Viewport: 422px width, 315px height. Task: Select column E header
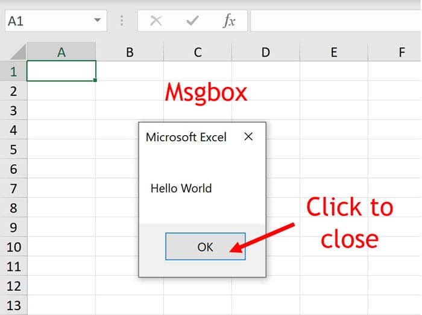pos(334,52)
